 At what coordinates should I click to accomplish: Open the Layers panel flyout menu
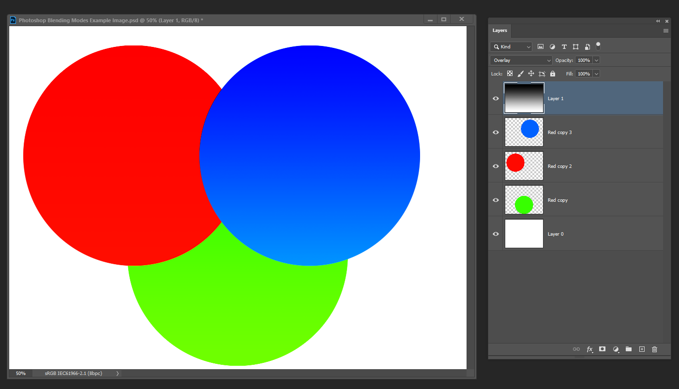pyautogui.click(x=666, y=30)
